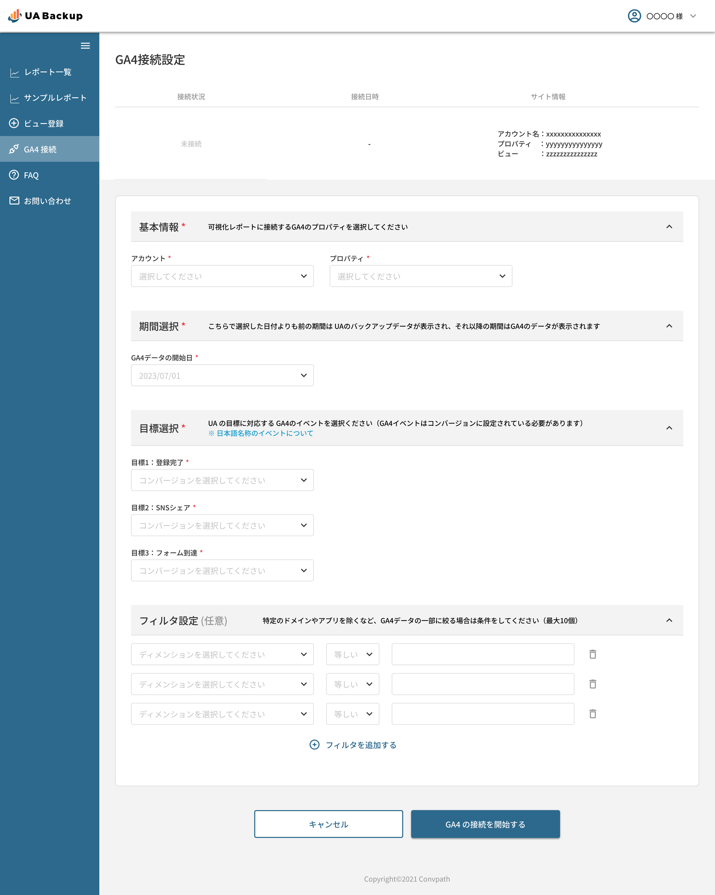Screen dimensions: 715x895
Task: Click the first filter value text field
Action: point(483,654)
